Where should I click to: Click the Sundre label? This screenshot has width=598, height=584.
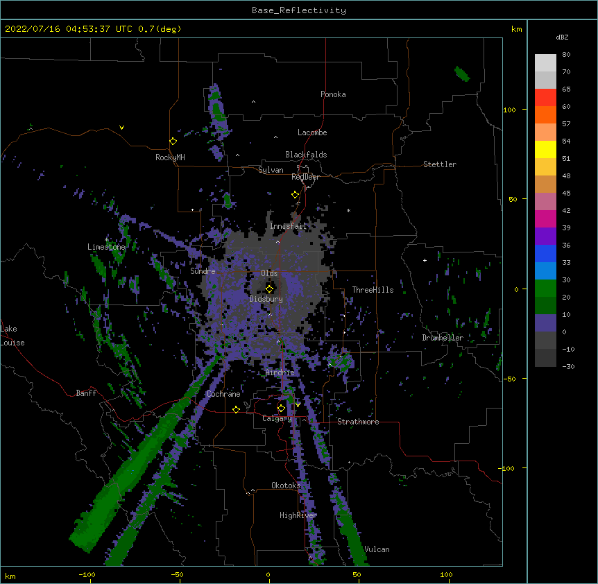(x=203, y=271)
